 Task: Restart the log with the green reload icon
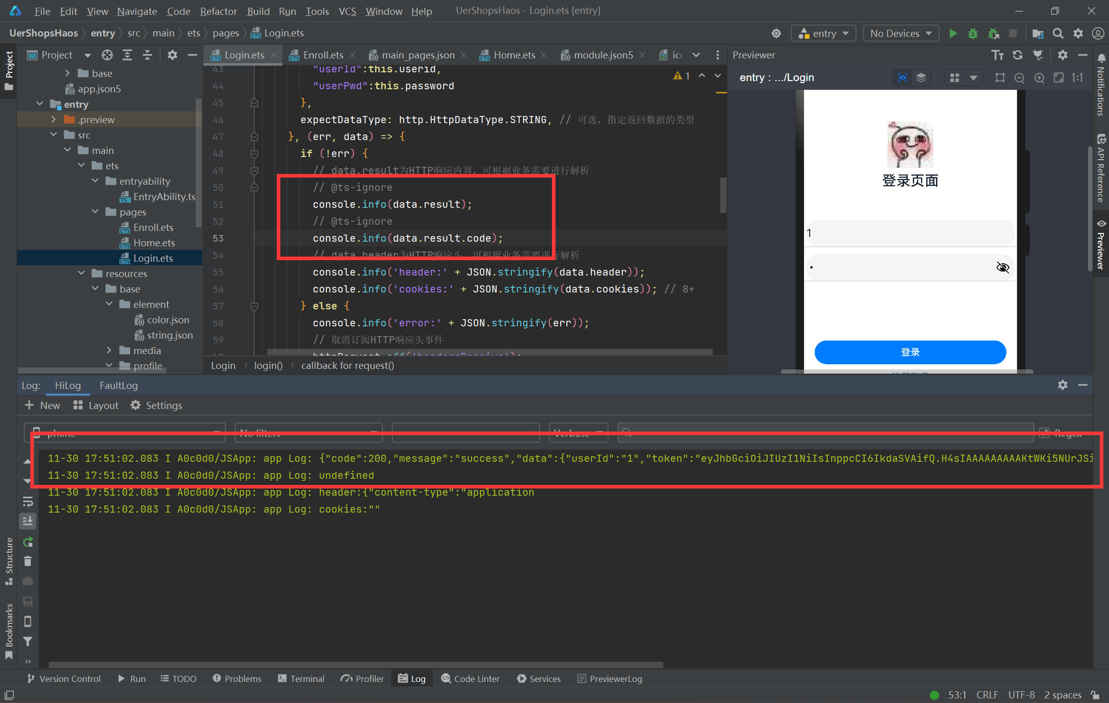28,541
